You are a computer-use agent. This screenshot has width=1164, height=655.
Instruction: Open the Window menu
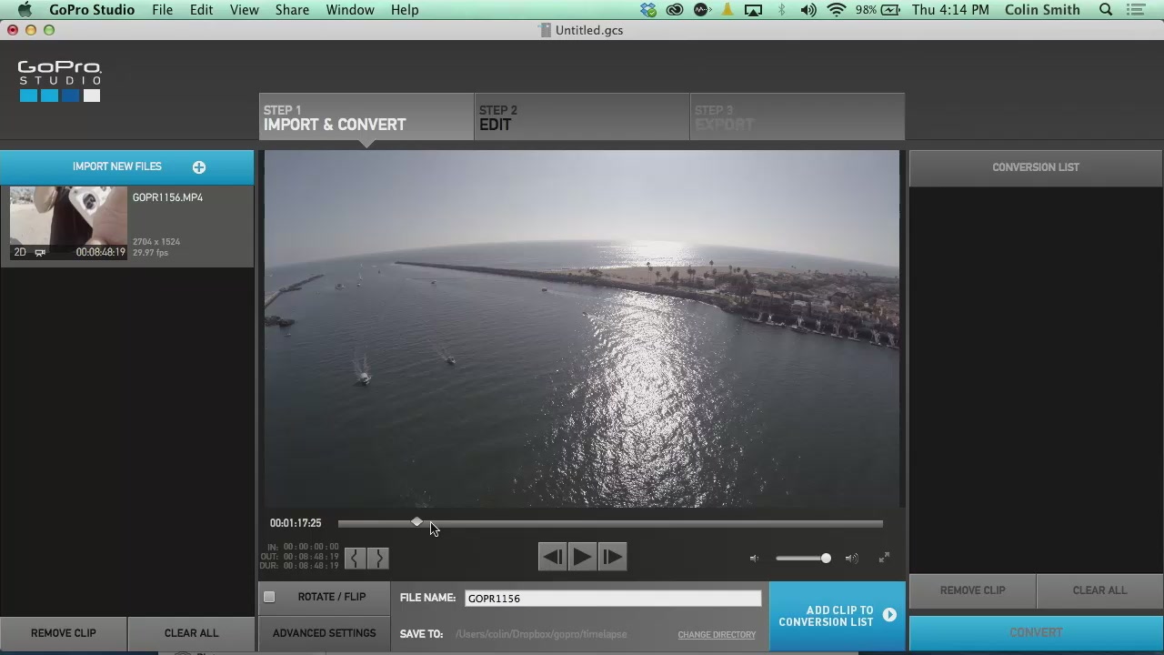[x=350, y=10]
